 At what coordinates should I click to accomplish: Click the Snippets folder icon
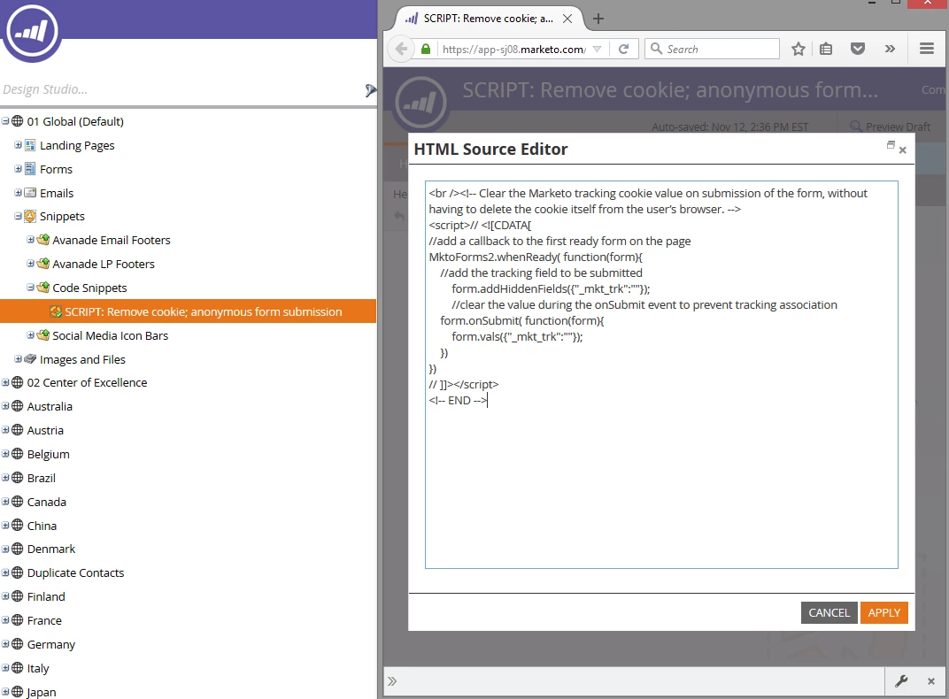click(x=30, y=216)
